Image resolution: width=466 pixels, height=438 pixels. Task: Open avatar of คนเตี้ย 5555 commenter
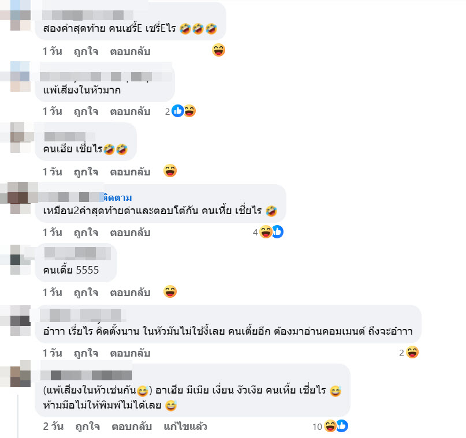click(x=21, y=260)
